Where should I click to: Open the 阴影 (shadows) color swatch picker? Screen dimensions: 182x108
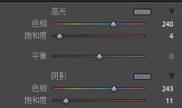(142, 77)
